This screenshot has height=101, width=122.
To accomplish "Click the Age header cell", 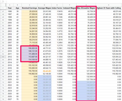I will [18, 8].
